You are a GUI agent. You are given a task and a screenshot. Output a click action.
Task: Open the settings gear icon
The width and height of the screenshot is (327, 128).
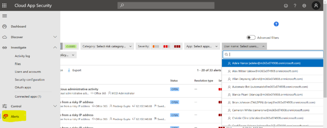(304, 6)
